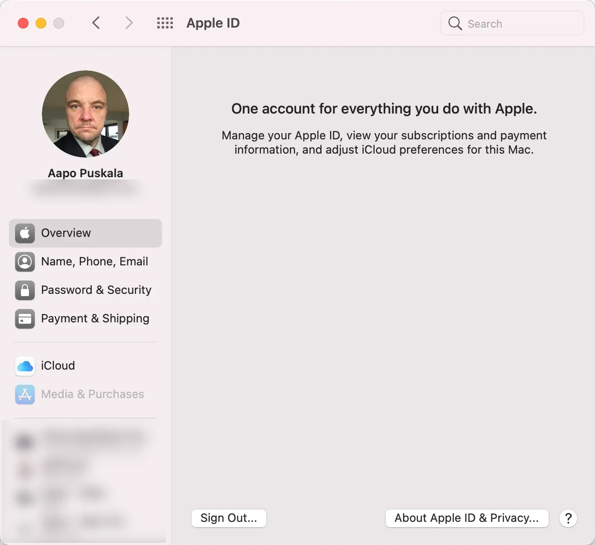The image size is (595, 545).
Task: Go forward with the right chevron
Action: click(129, 23)
